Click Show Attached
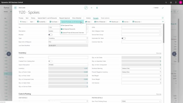Screen dimensions: 183x103 click(77, 18)
